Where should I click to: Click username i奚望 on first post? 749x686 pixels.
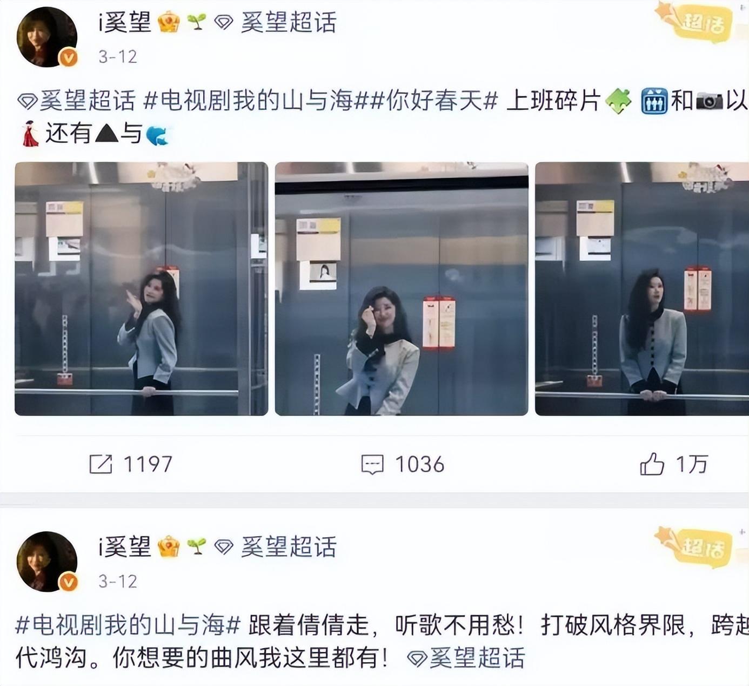point(124,23)
